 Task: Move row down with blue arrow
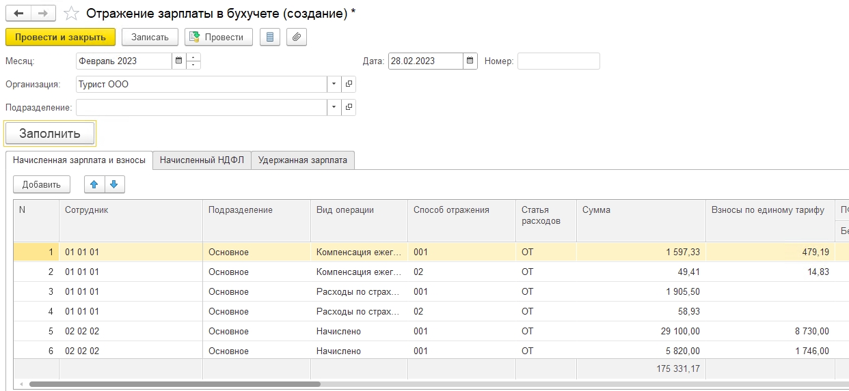pyautogui.click(x=114, y=184)
